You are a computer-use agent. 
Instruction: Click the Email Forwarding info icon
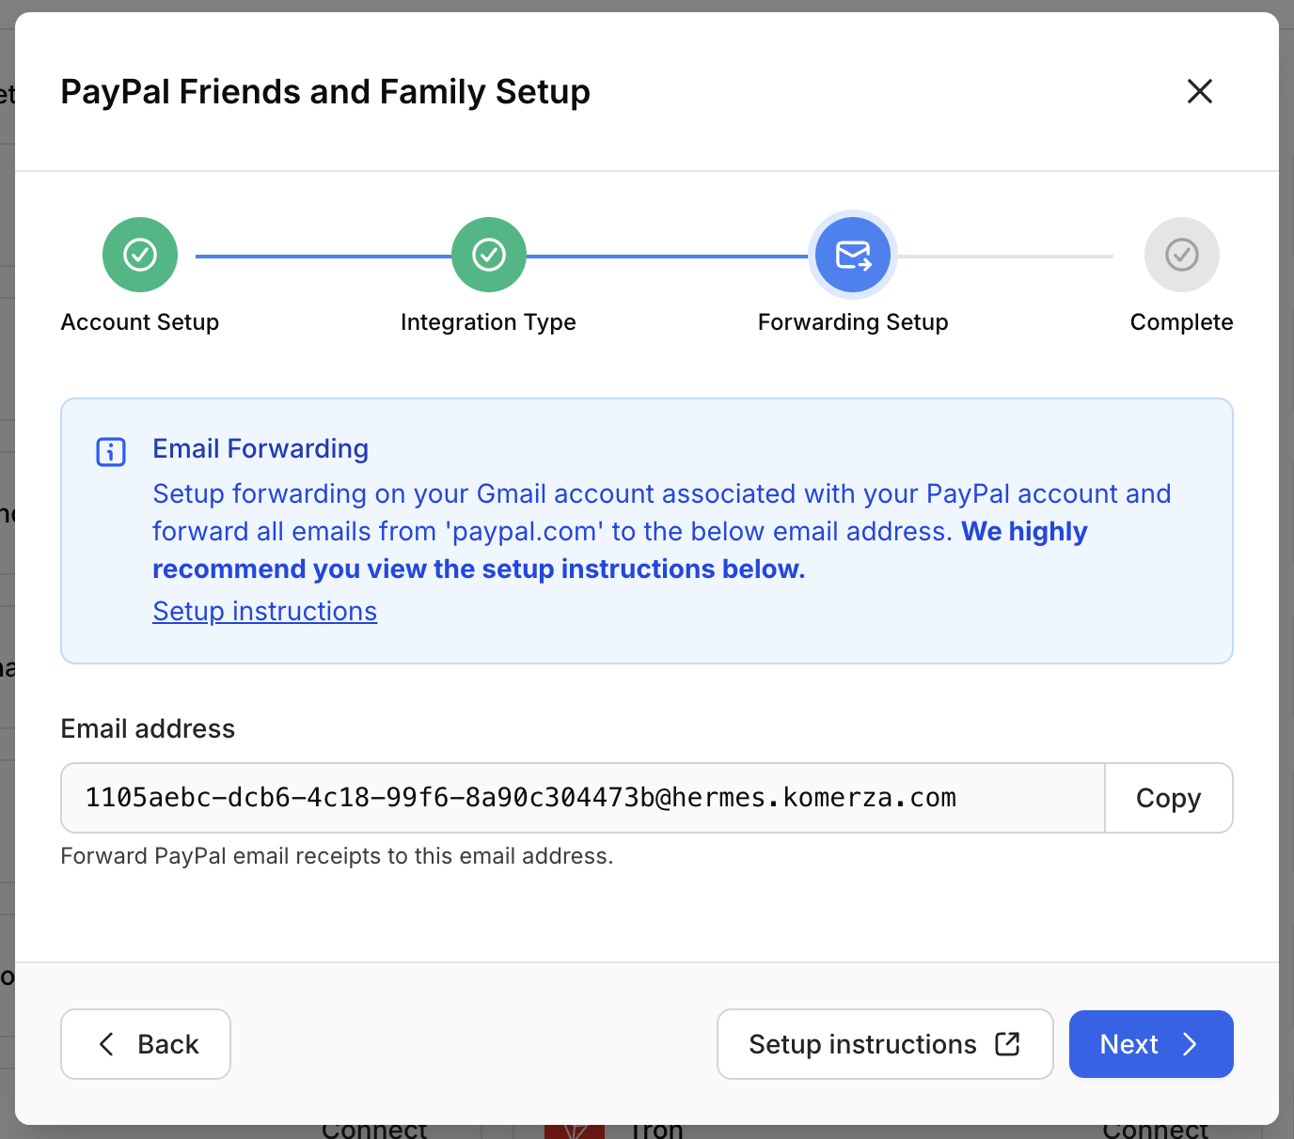(111, 451)
